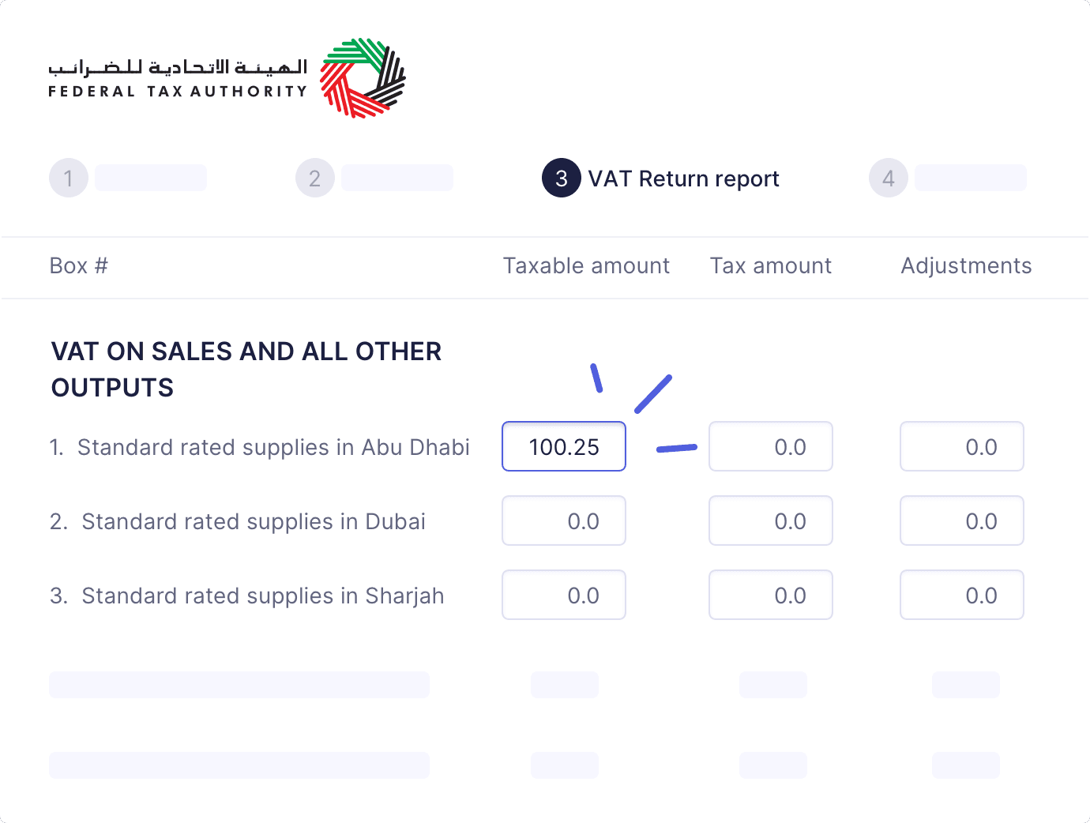
Task: Click Abu Dhabi tax amount field
Action: [771, 447]
